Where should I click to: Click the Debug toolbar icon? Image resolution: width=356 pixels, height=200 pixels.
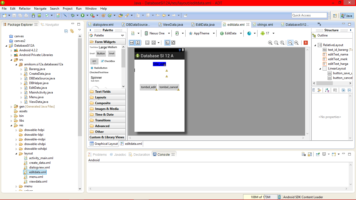(72, 15)
